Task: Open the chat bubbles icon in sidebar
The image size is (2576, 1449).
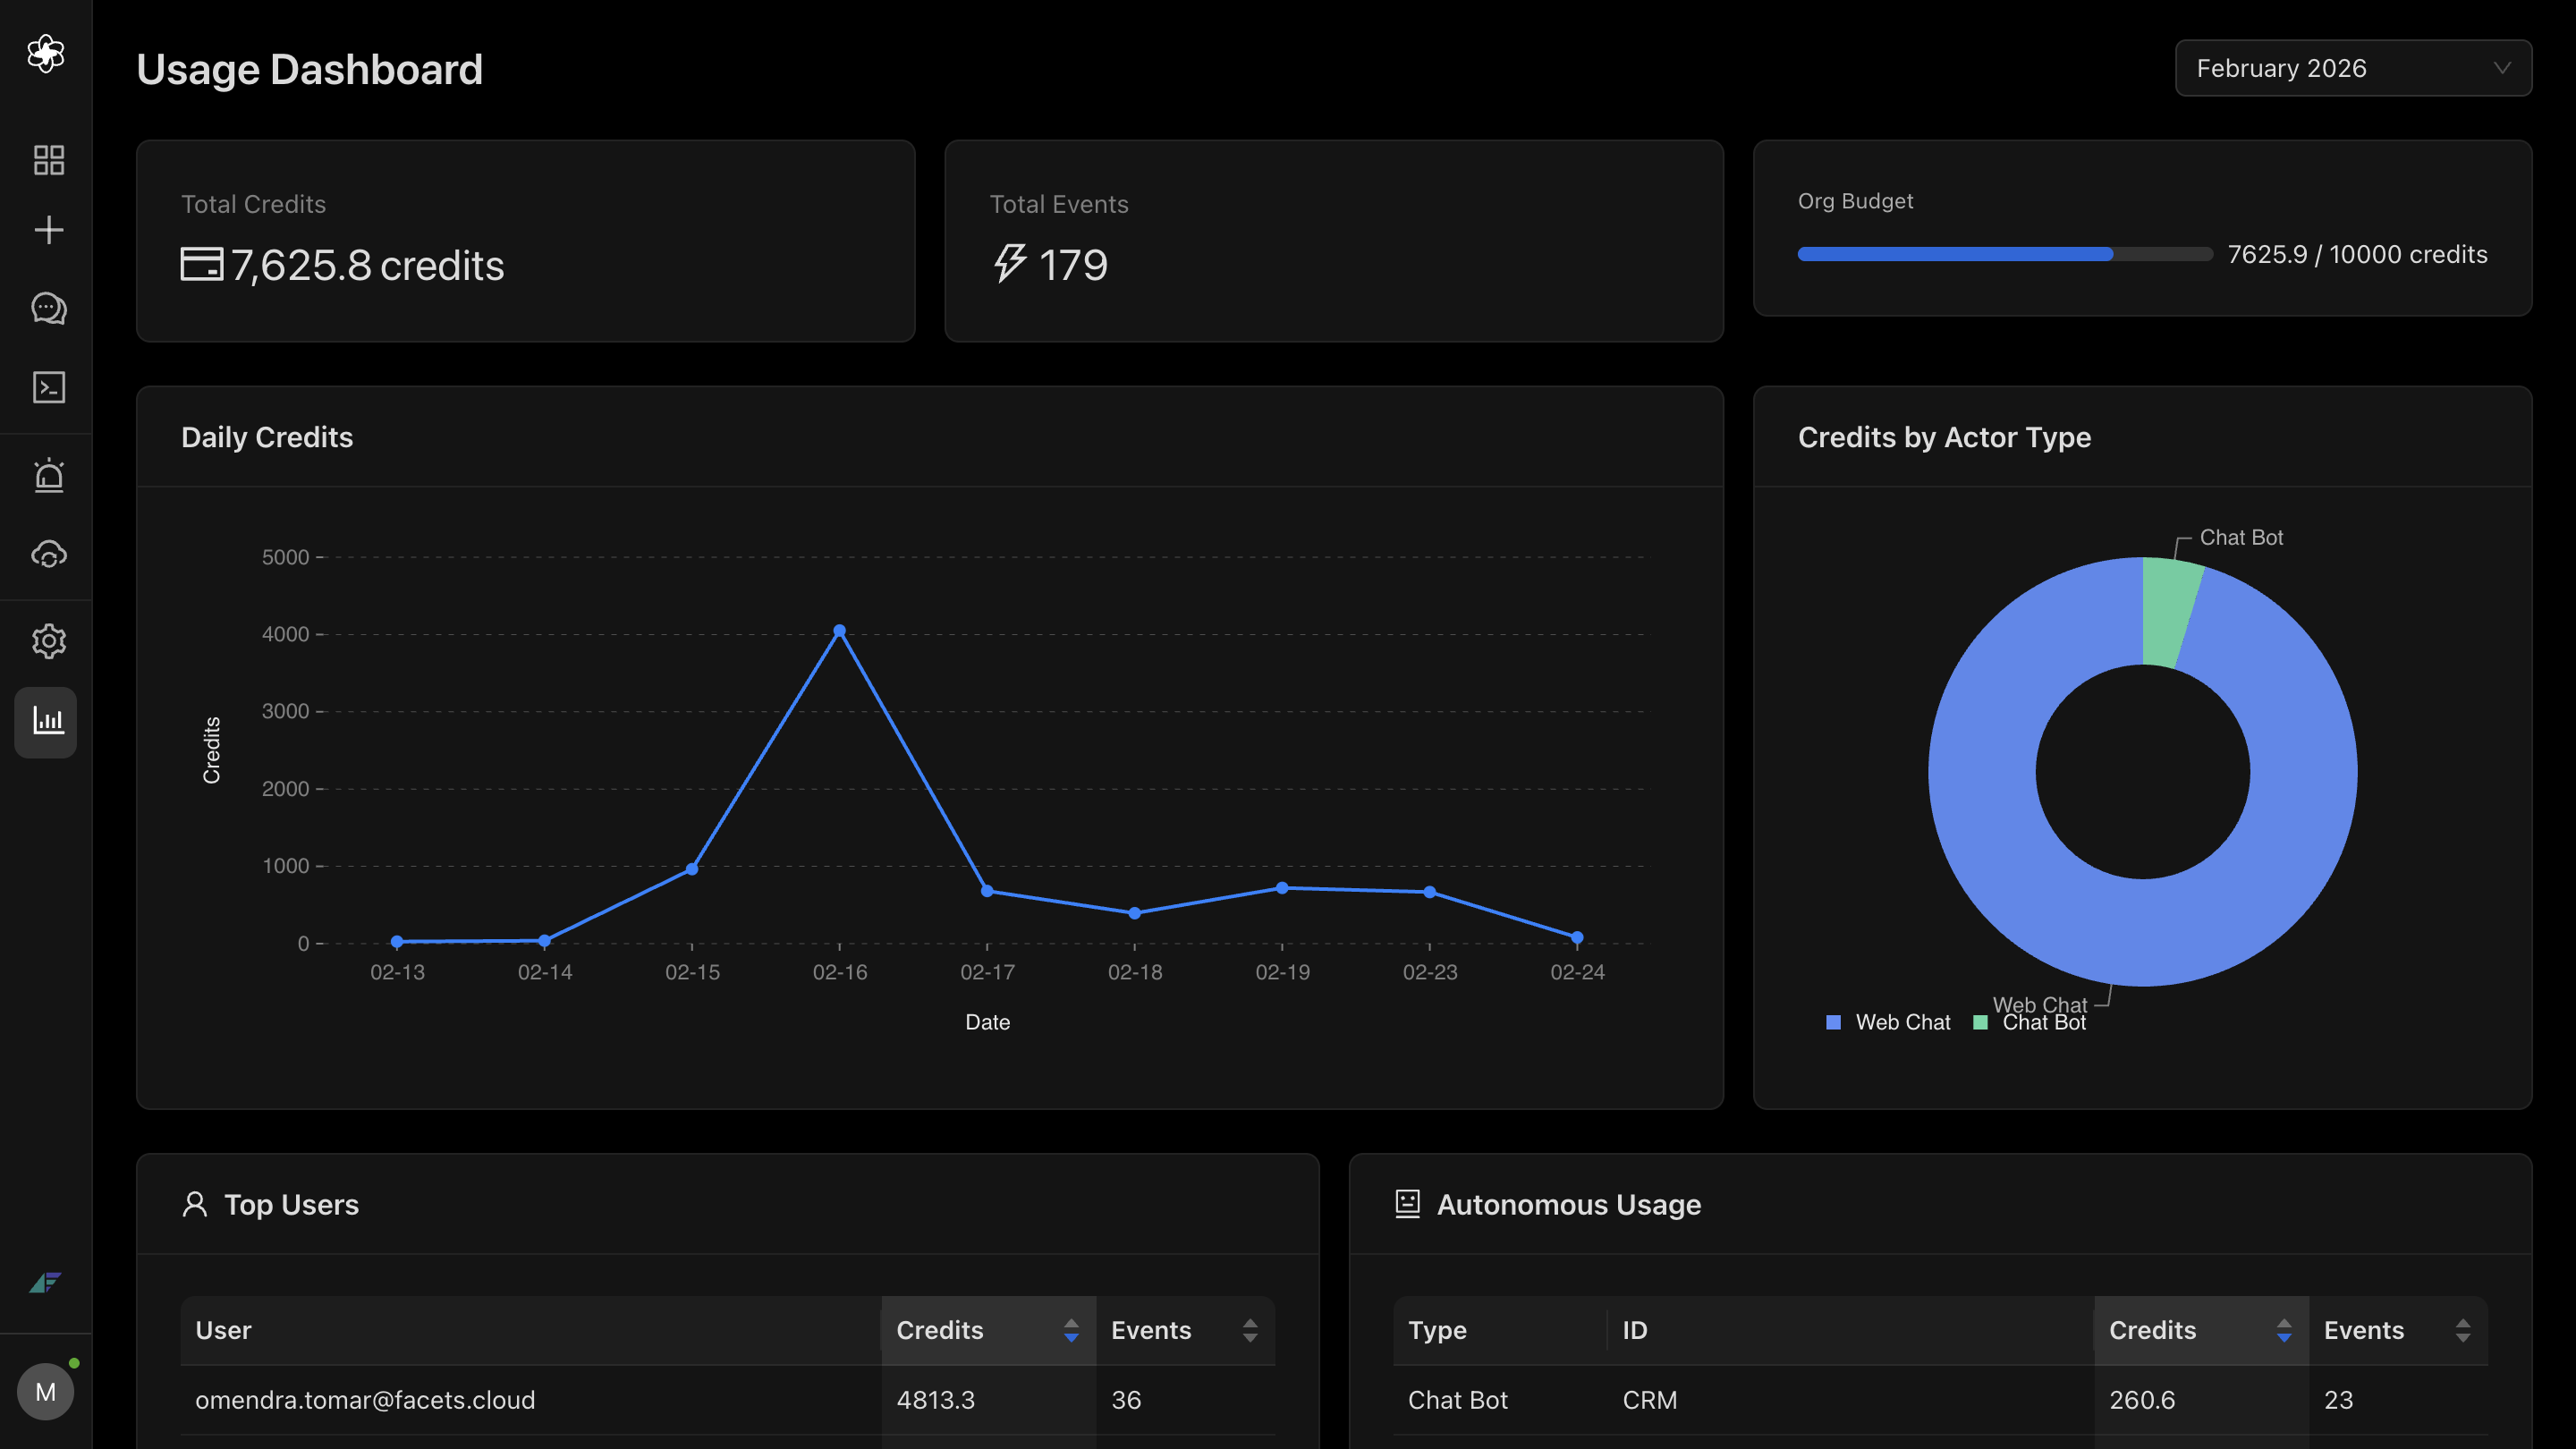Action: click(48, 308)
